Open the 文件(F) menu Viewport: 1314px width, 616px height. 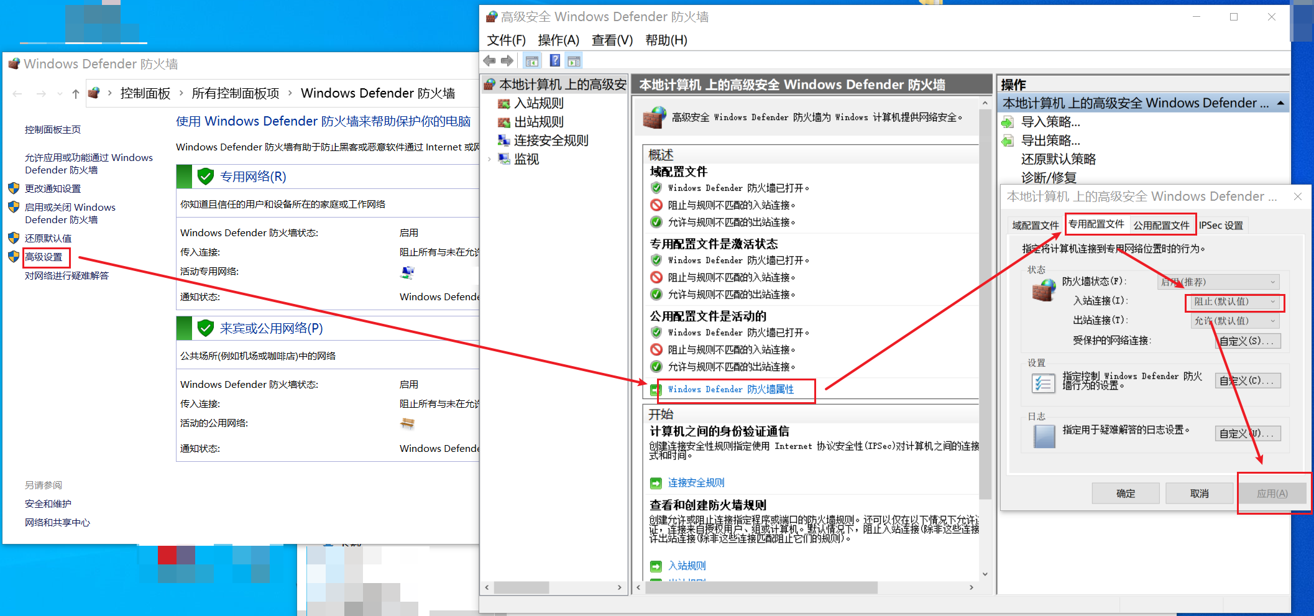coord(506,40)
